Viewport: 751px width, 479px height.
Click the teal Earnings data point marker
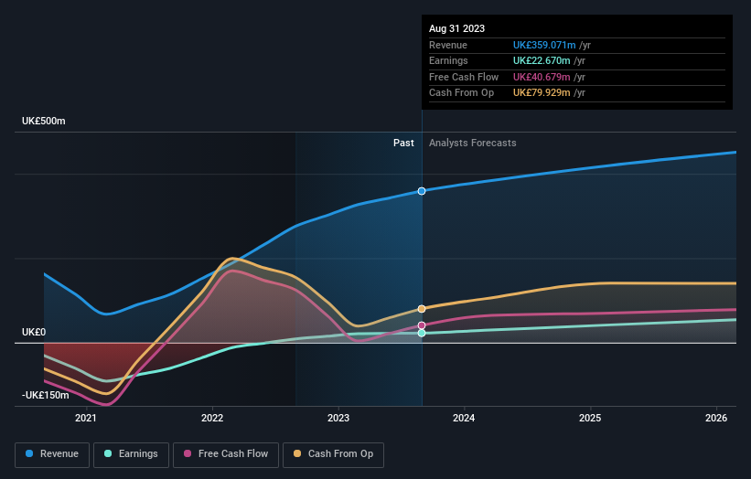[422, 333]
